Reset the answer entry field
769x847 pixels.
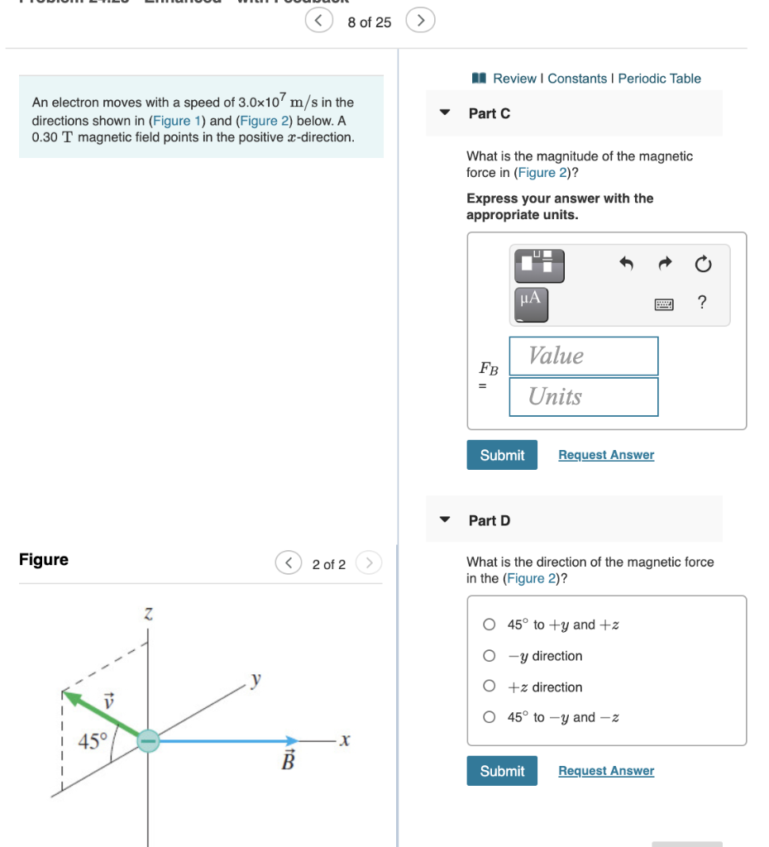point(702,264)
